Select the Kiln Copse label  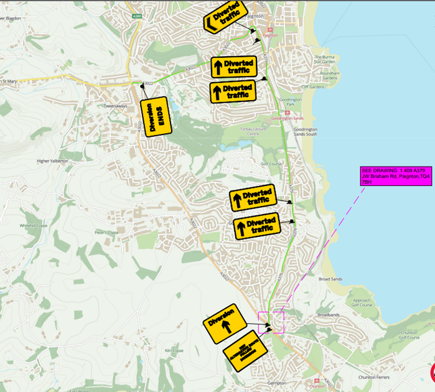pos(174,351)
